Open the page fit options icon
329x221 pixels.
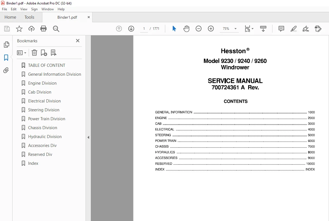tap(249, 29)
